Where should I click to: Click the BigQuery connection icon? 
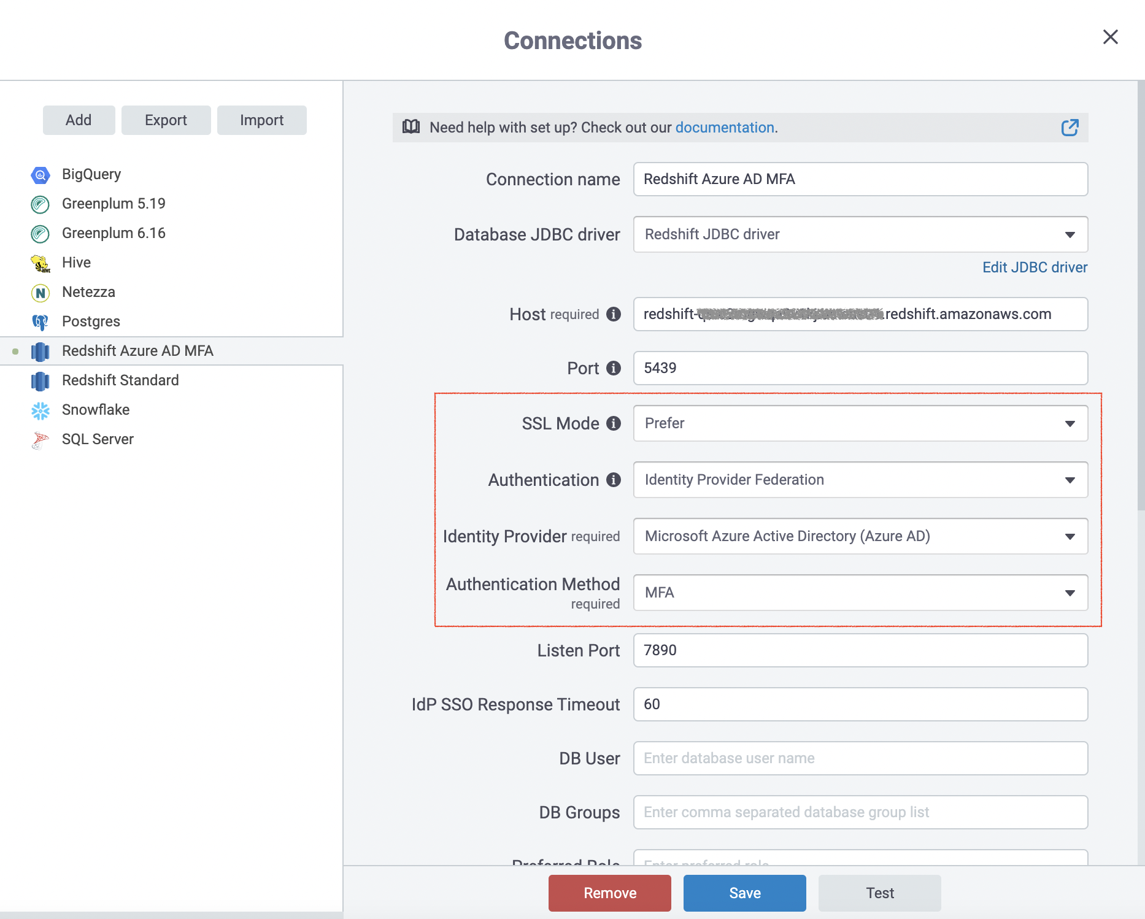[x=40, y=175]
